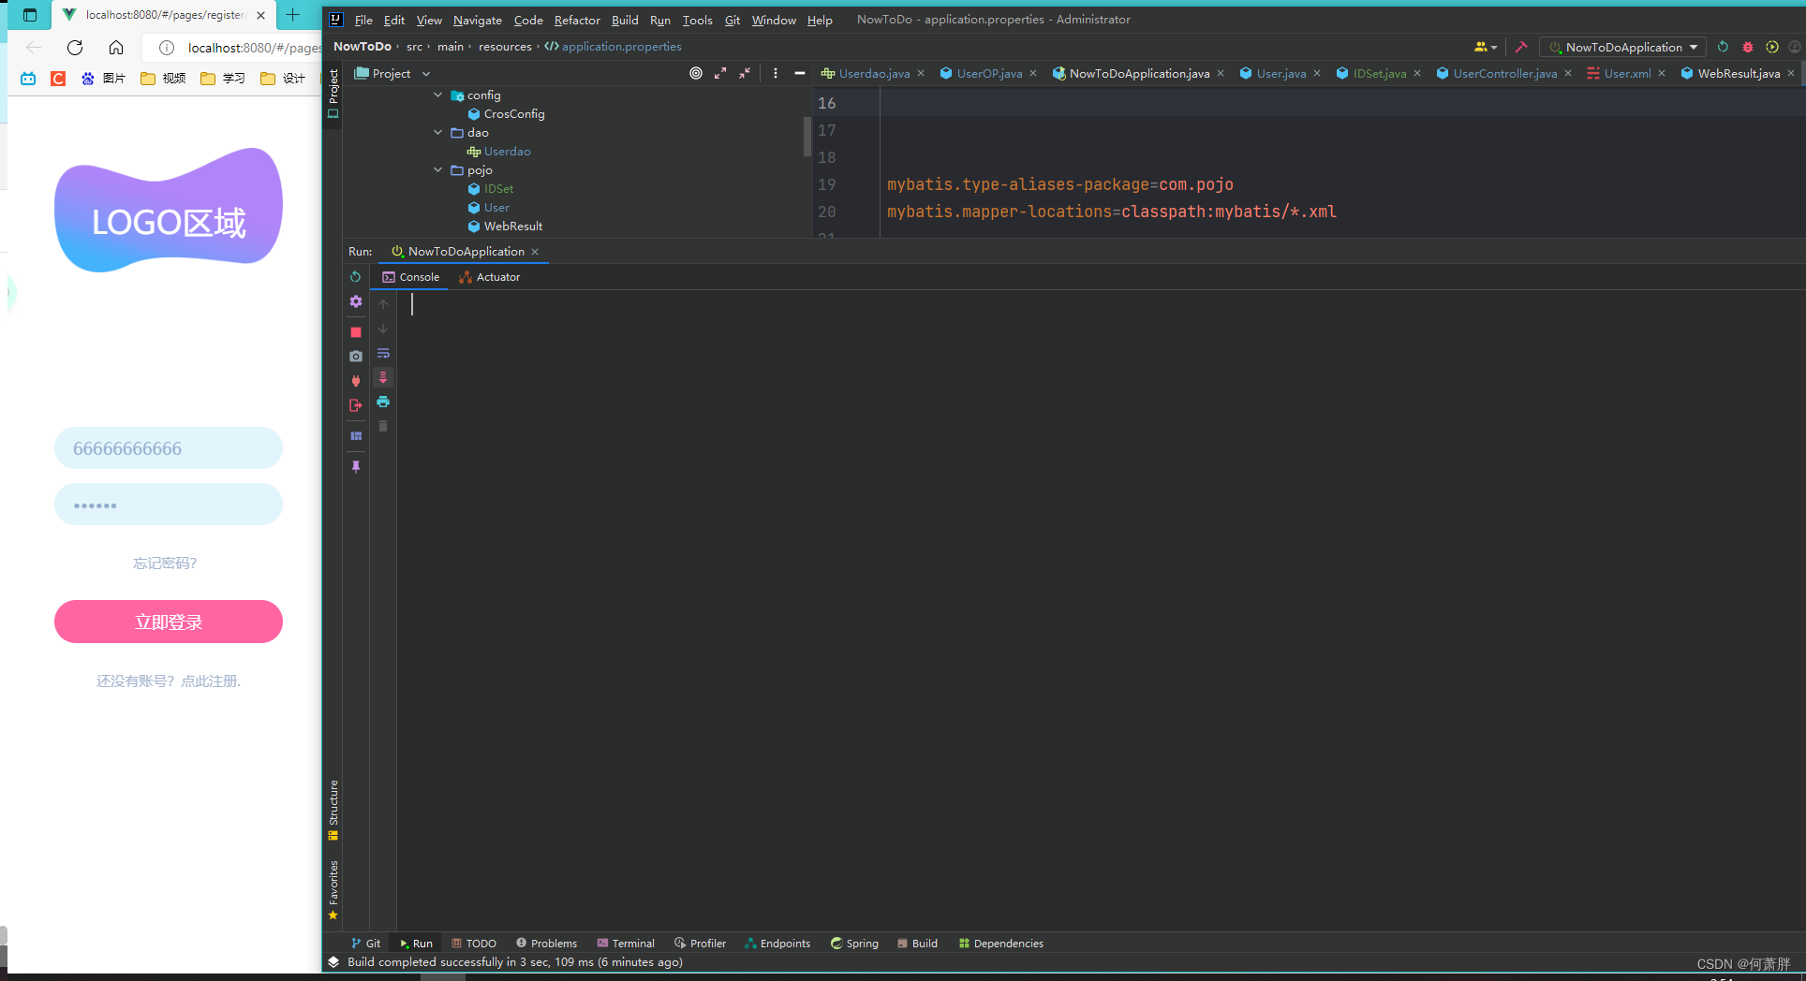Open the Build menu

click(625, 20)
